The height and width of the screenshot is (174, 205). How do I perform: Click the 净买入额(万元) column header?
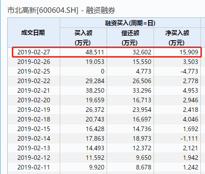click(x=177, y=38)
